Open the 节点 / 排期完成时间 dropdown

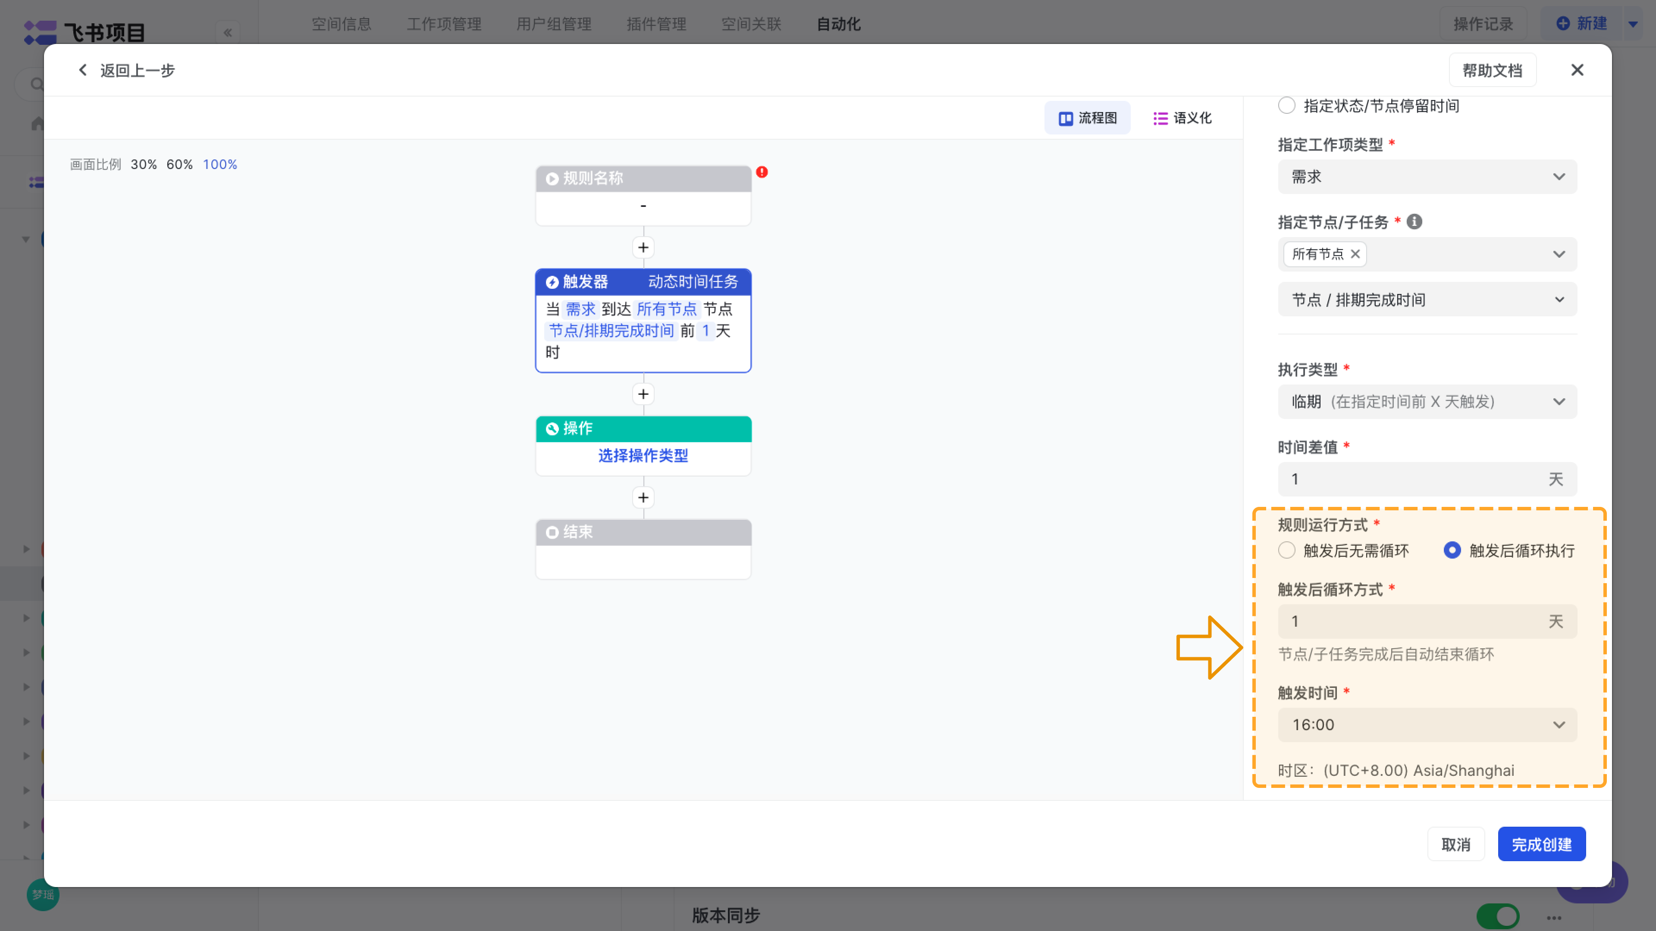pos(1427,300)
